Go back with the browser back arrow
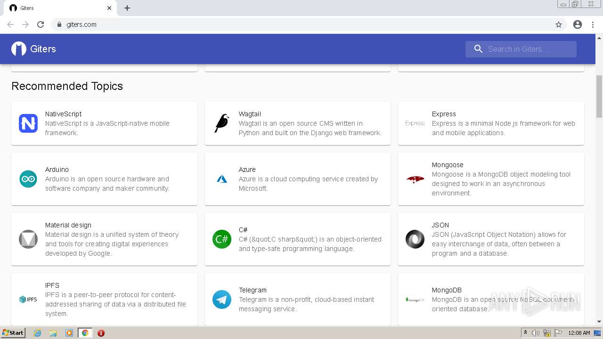Screen dimensions: 603x339 click(x=10, y=24)
